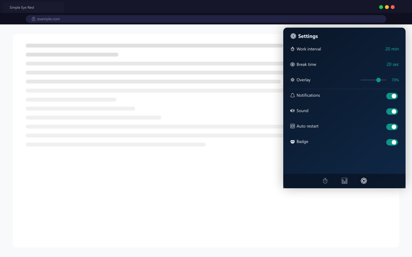
Task: Click the Notifications bell icon
Action: pos(293,95)
